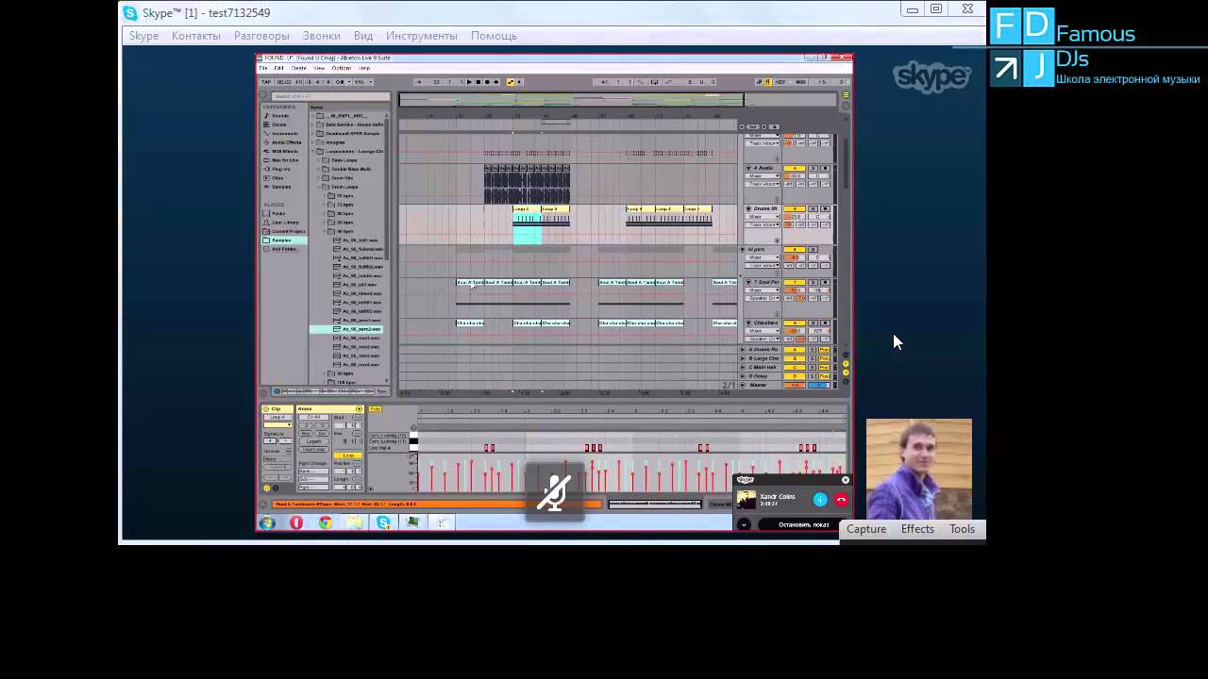Click 4 Audio track volume value slider
The width and height of the screenshot is (1208, 679).
795,175
